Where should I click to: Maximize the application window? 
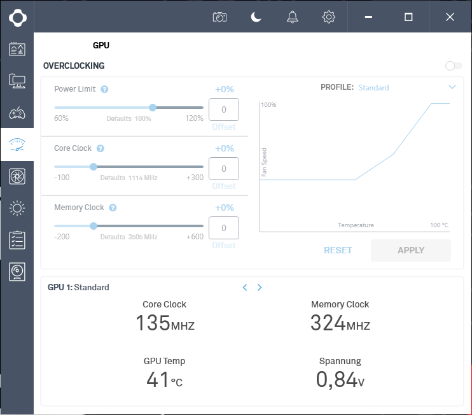coord(408,17)
